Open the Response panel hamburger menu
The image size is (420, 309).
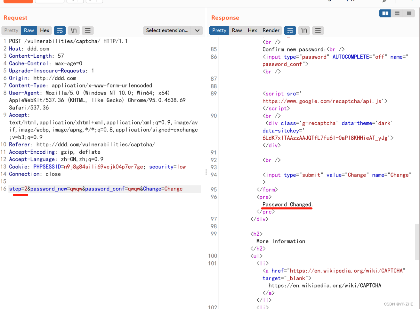pos(318,30)
